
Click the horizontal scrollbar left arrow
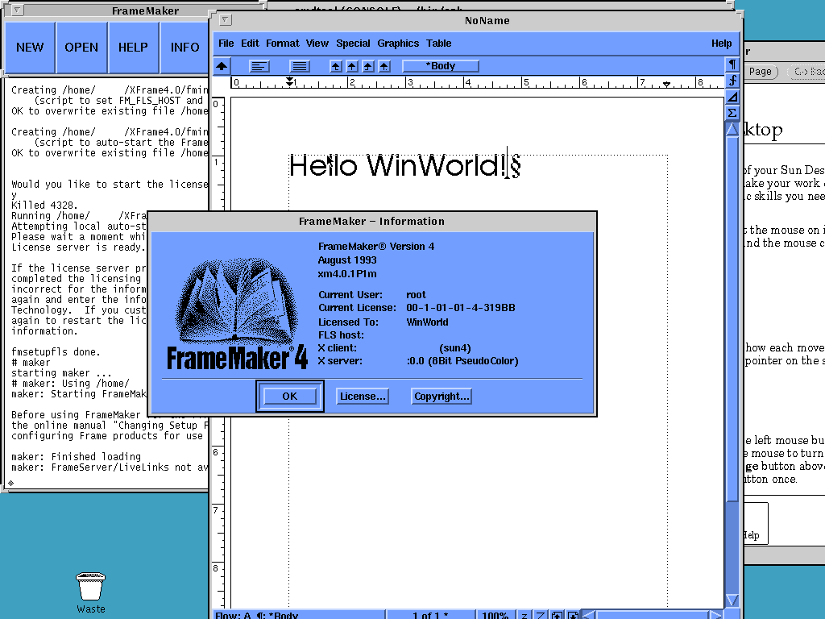coord(589,615)
